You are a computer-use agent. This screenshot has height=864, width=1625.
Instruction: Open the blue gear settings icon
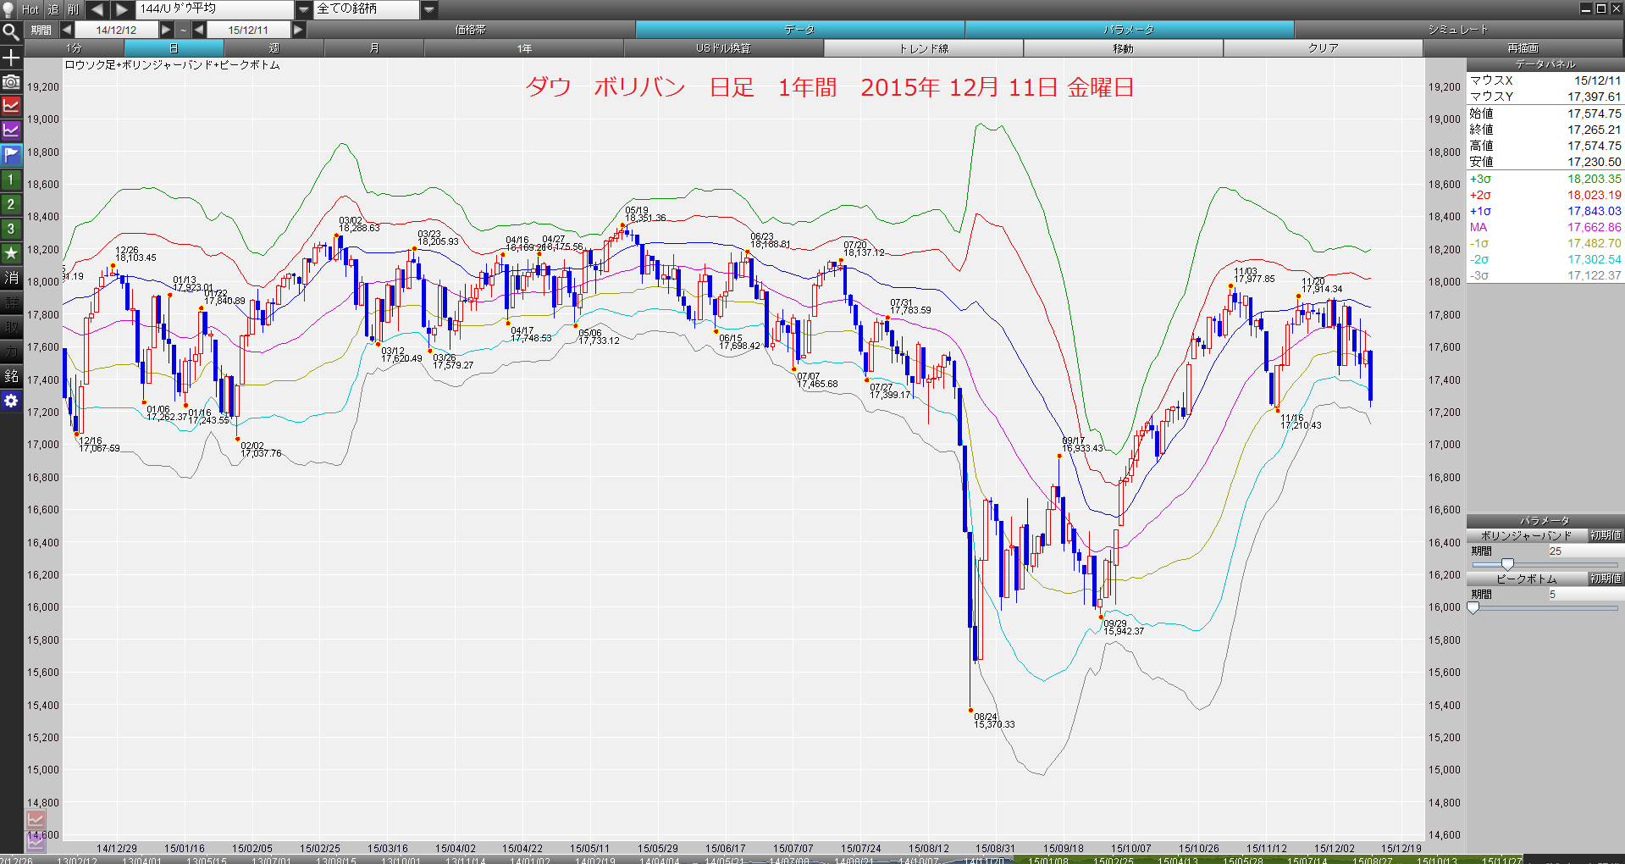click(11, 402)
